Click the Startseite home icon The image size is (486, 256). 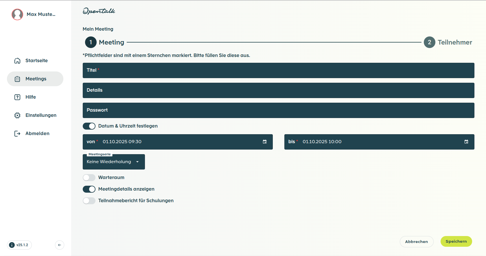point(17,61)
